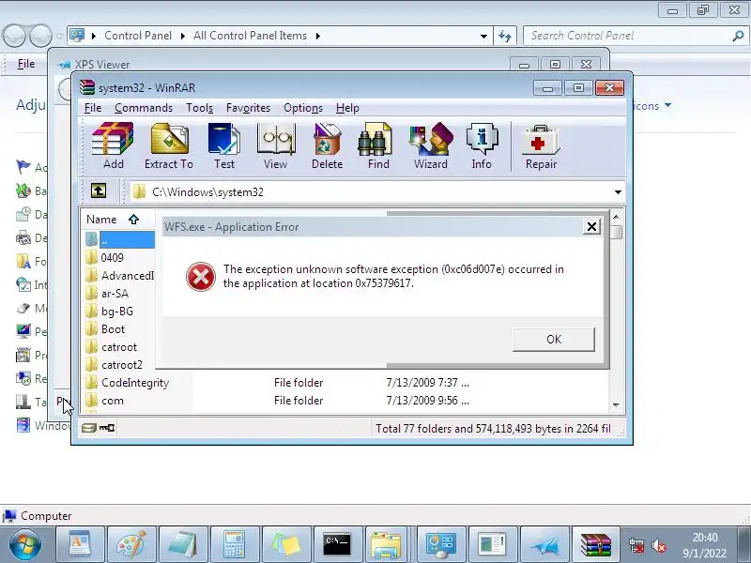Open the Help menu in WinRAR

[x=347, y=108]
